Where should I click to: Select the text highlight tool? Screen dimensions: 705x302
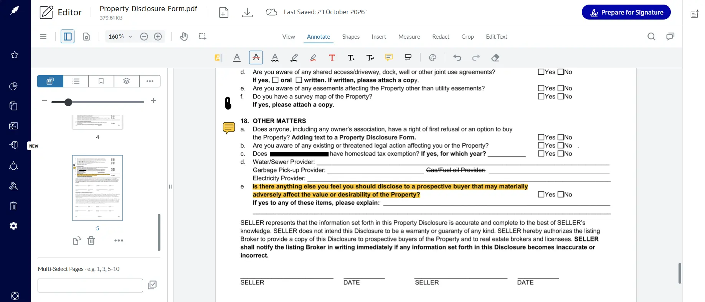[x=218, y=58]
